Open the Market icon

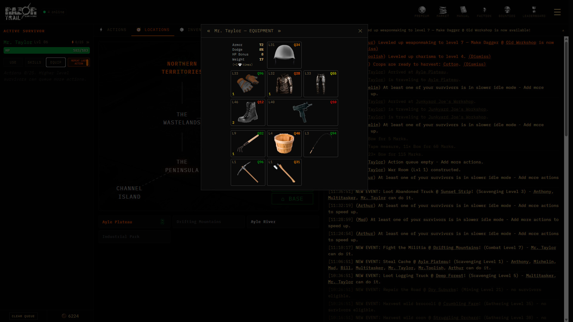point(443,12)
